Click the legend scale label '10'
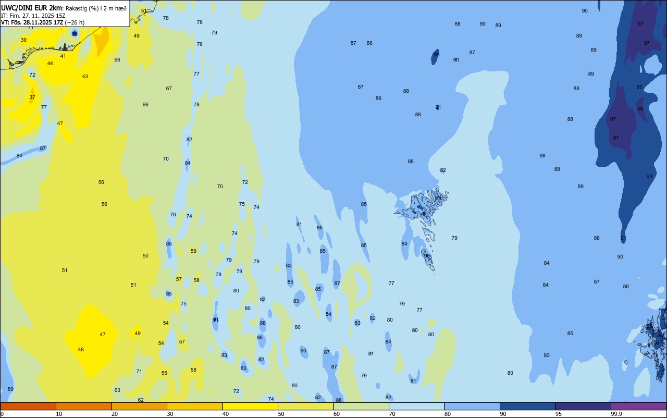 tap(59, 414)
